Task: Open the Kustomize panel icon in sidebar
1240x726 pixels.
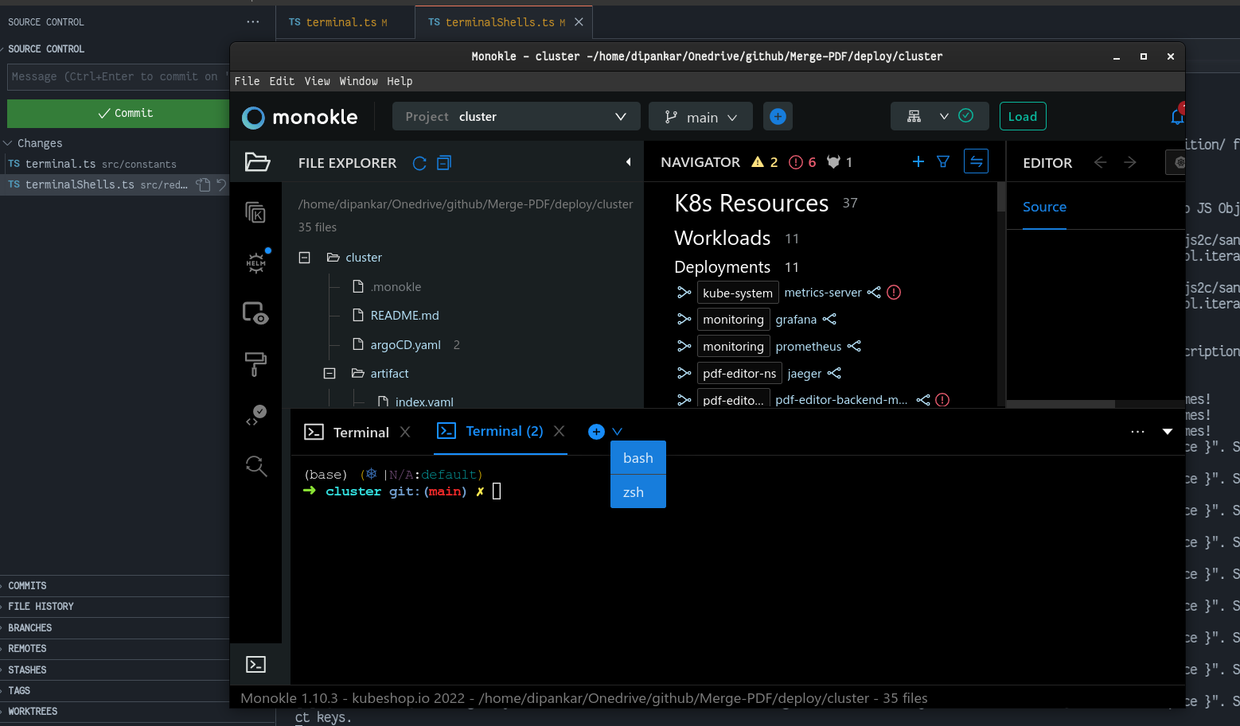Action: point(255,212)
